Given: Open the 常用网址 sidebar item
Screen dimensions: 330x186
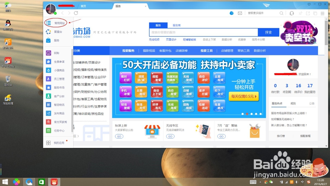Looking at the screenshot, I should coord(55,23).
